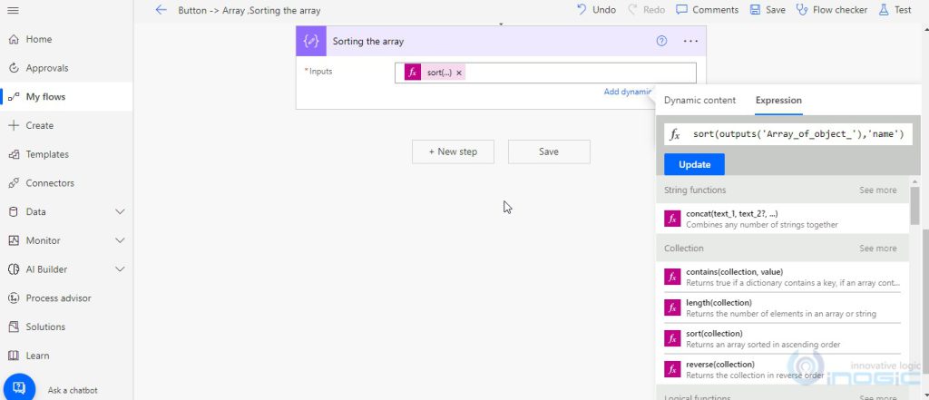Click the Compose action icon on card

pos(311,42)
